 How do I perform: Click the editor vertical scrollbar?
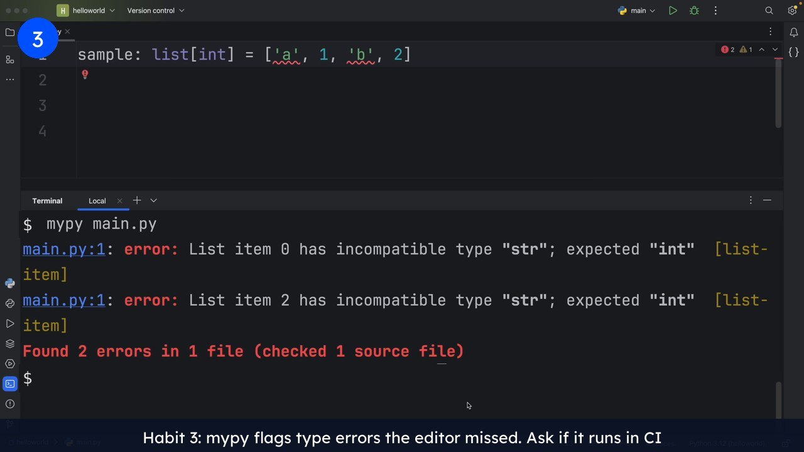(x=779, y=93)
